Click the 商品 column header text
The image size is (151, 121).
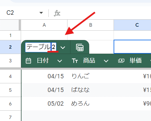(x=89, y=61)
